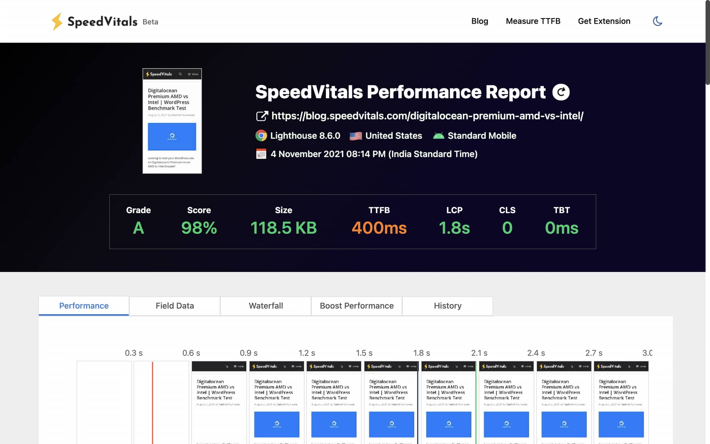Click the SpeedVitals Performance Report heading
The height and width of the screenshot is (444, 710).
[x=400, y=92]
